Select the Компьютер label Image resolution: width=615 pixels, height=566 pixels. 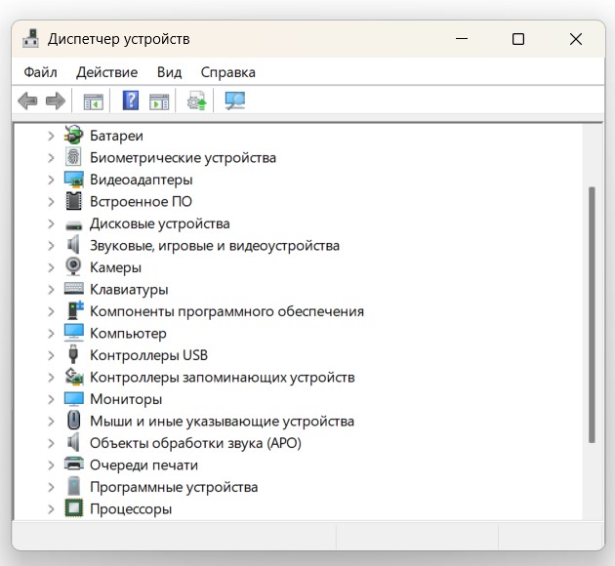point(128,334)
